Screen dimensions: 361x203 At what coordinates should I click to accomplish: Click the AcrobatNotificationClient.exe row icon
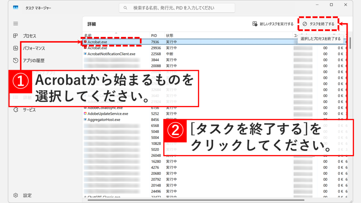coord(85,54)
